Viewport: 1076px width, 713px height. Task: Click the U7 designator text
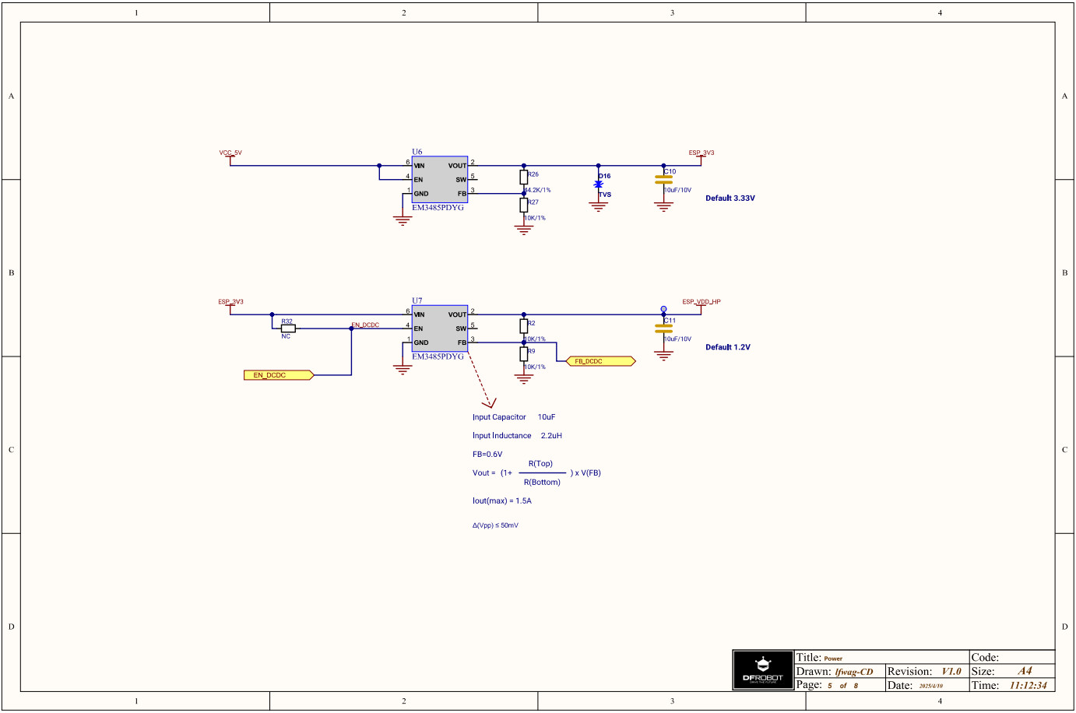[417, 300]
